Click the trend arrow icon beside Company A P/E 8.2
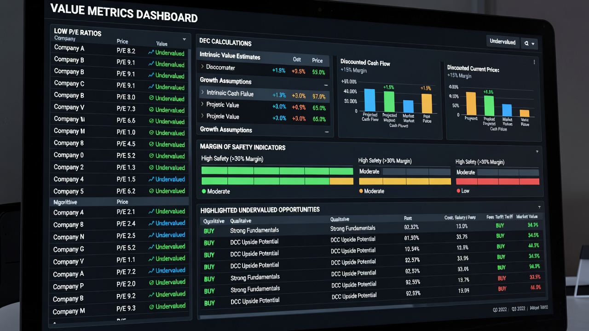This screenshot has width=589, height=331. point(151,52)
